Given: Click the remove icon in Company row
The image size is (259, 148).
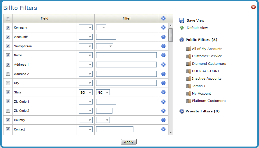Looking at the screenshot, I should [x=163, y=27].
